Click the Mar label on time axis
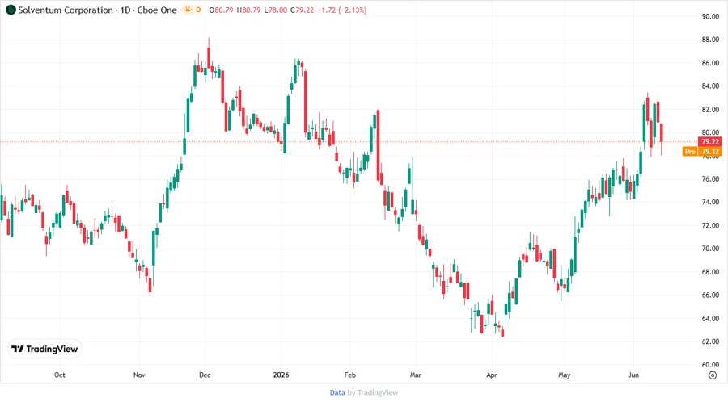The height and width of the screenshot is (402, 728). [x=416, y=375]
